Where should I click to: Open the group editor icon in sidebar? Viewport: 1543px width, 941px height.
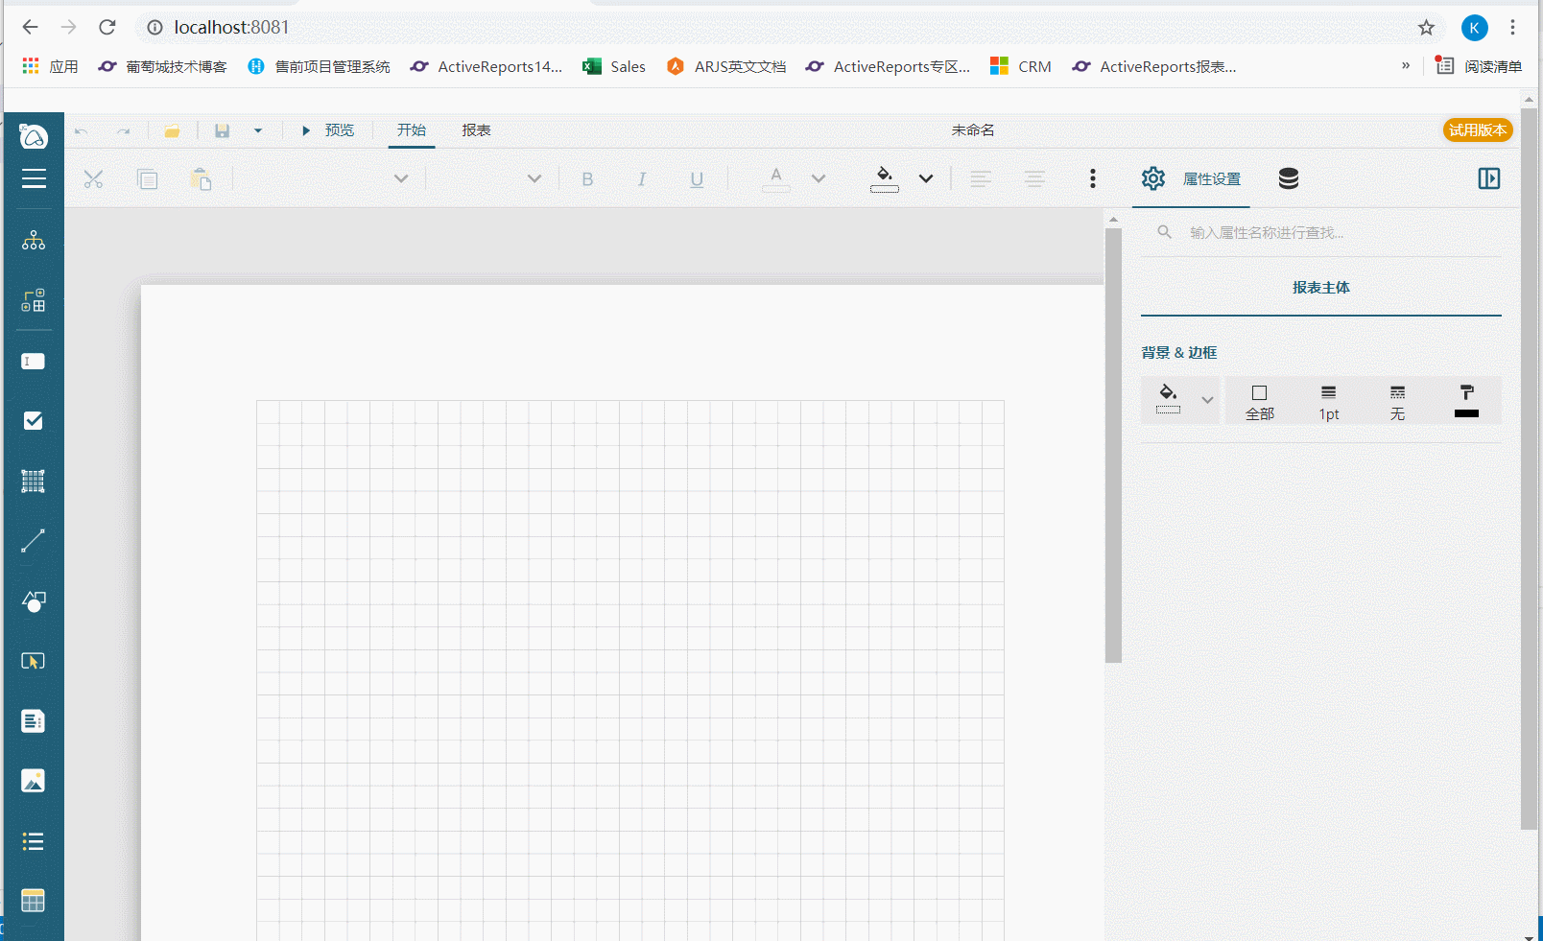pyautogui.click(x=34, y=300)
